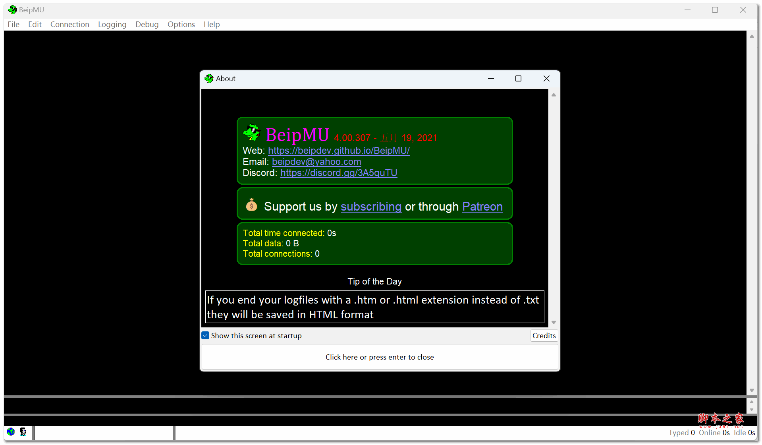
Task: Open the File menu
Action: [13, 24]
